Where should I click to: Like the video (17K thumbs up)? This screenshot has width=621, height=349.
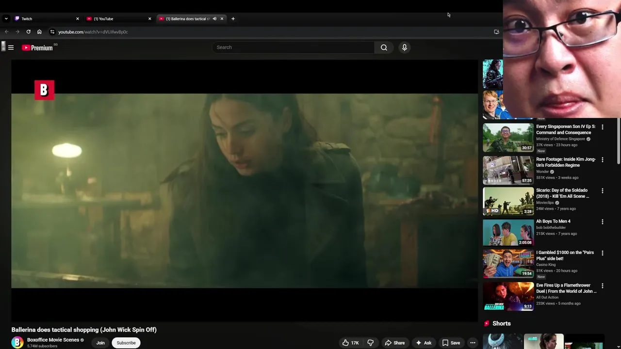tap(350, 343)
